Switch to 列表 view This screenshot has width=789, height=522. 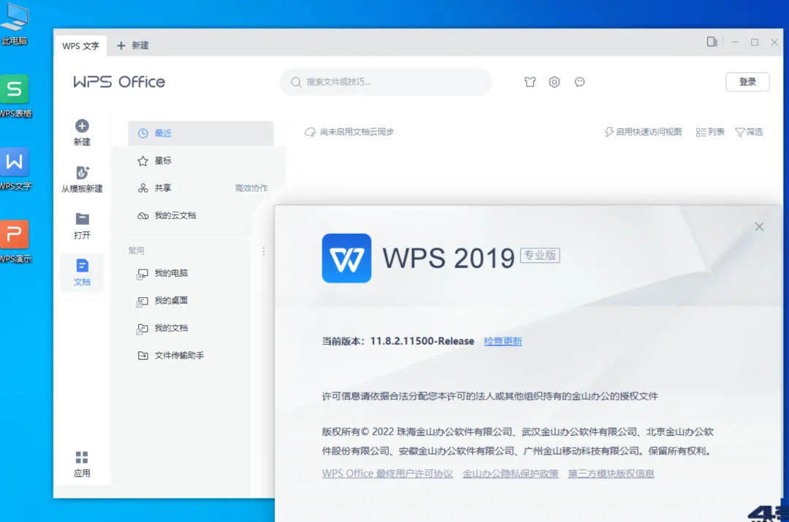(710, 131)
